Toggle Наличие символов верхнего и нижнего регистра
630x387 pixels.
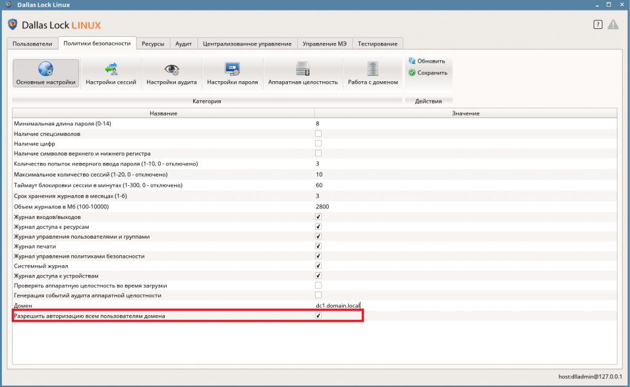click(x=318, y=153)
